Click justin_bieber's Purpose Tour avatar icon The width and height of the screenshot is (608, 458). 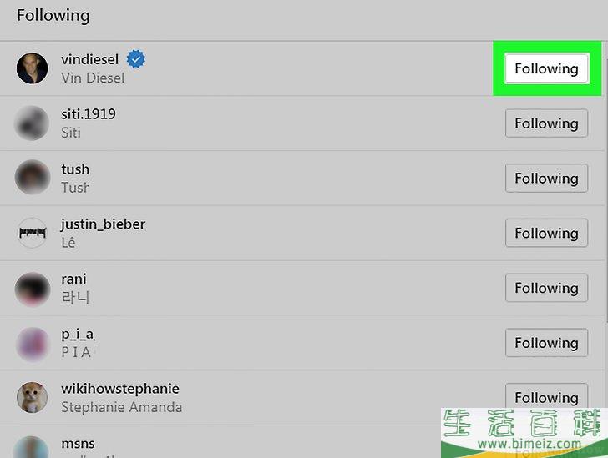pos(33,233)
